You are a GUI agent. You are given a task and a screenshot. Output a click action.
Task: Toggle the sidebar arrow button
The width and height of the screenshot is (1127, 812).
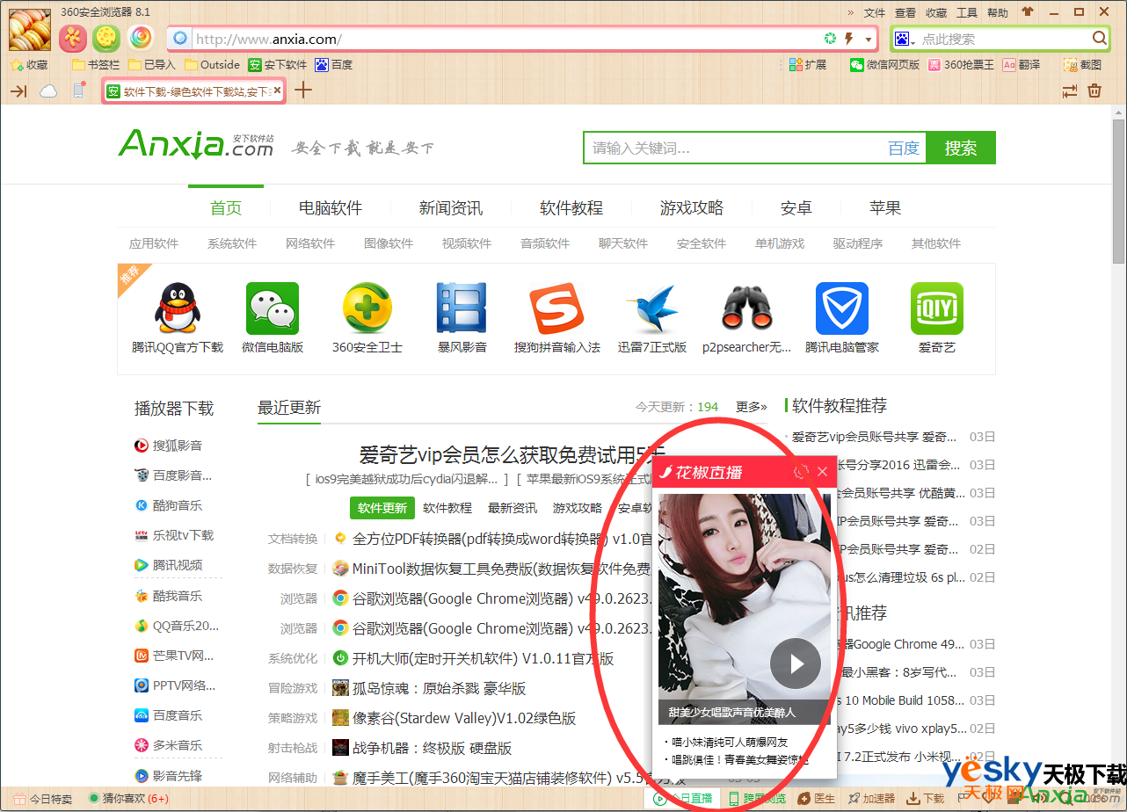(18, 91)
